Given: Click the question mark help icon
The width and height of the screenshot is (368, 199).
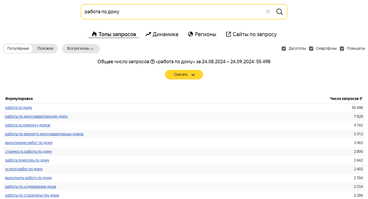Looking at the screenshot, I should [153, 62].
